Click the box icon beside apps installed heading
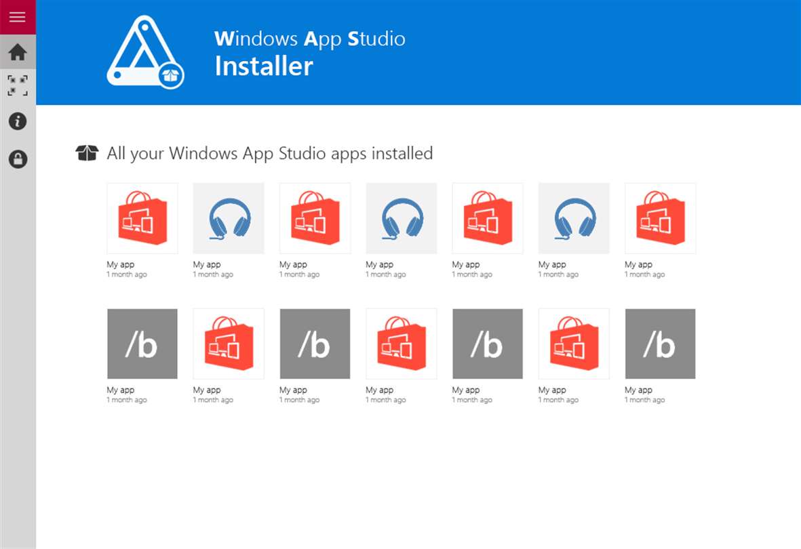This screenshot has width=801, height=549. (x=87, y=152)
